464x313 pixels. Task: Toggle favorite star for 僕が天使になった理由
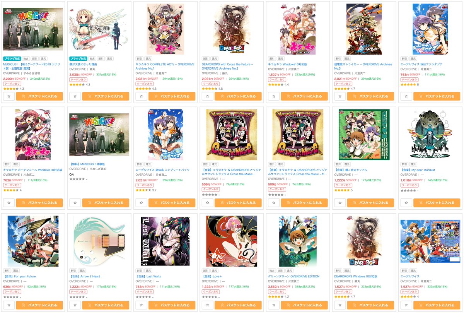(75, 96)
